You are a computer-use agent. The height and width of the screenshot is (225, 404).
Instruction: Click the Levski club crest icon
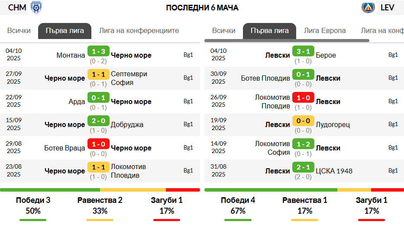coord(368,7)
